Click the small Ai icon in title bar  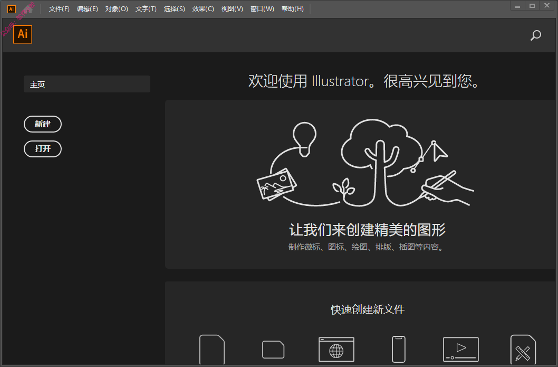[x=12, y=9]
